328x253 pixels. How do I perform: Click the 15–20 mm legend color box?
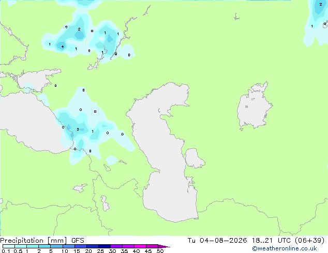click(x=80, y=246)
